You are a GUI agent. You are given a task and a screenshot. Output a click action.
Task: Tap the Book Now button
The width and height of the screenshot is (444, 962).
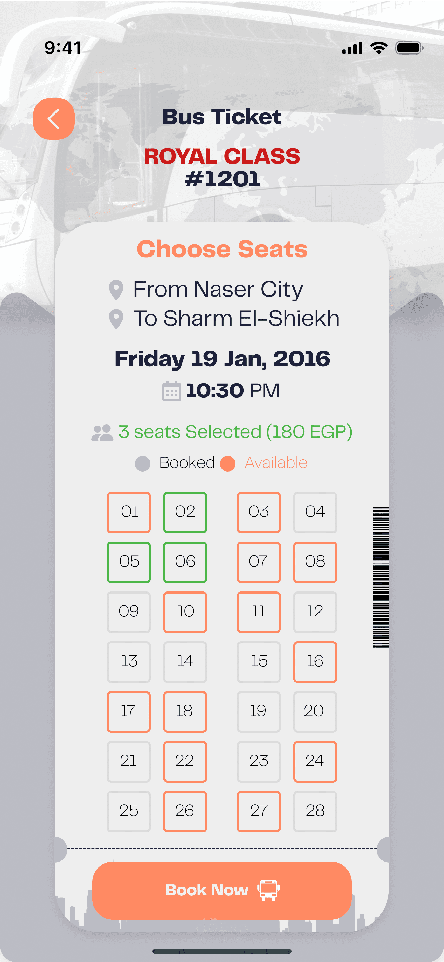coord(222,890)
